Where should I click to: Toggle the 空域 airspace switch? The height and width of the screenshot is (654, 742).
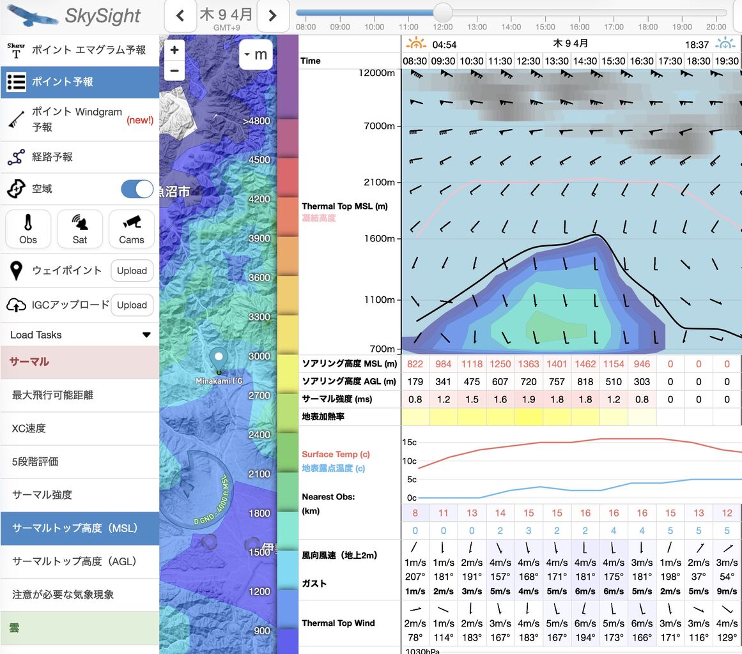137,189
